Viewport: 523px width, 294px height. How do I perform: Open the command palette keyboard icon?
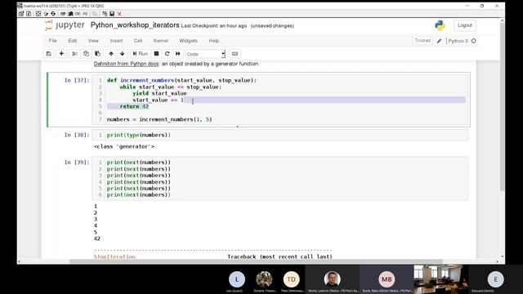(235, 54)
